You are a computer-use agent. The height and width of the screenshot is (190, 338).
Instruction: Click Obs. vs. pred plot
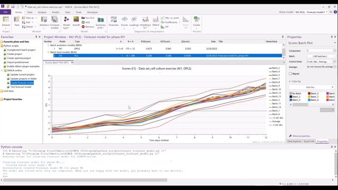170,18
